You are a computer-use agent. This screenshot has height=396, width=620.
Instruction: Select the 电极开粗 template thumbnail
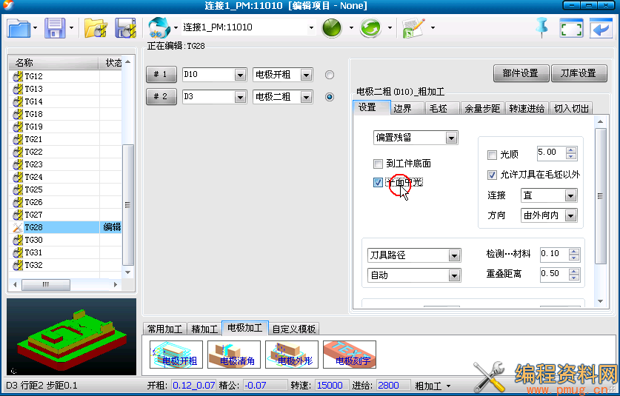tap(176, 355)
